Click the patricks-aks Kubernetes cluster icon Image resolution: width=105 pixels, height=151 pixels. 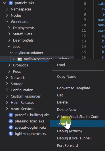(11, 3)
